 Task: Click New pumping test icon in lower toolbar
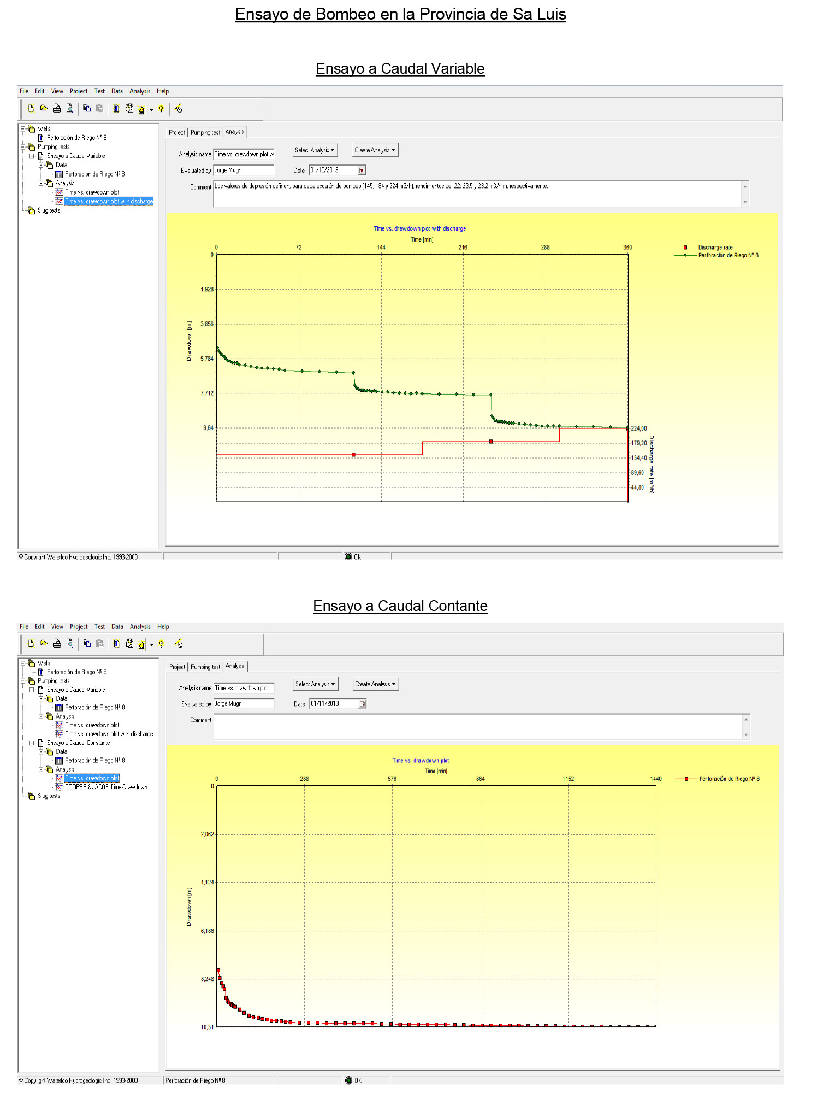coord(129,644)
